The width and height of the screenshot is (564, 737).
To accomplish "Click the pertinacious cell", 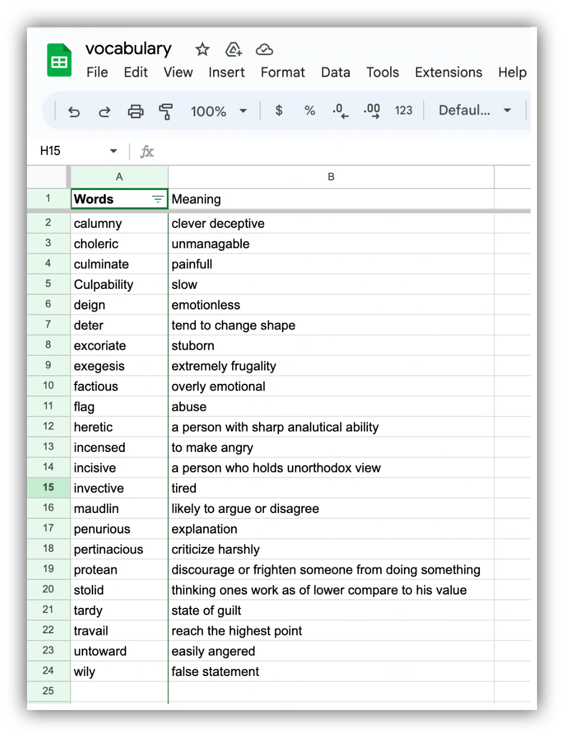I will click(119, 549).
